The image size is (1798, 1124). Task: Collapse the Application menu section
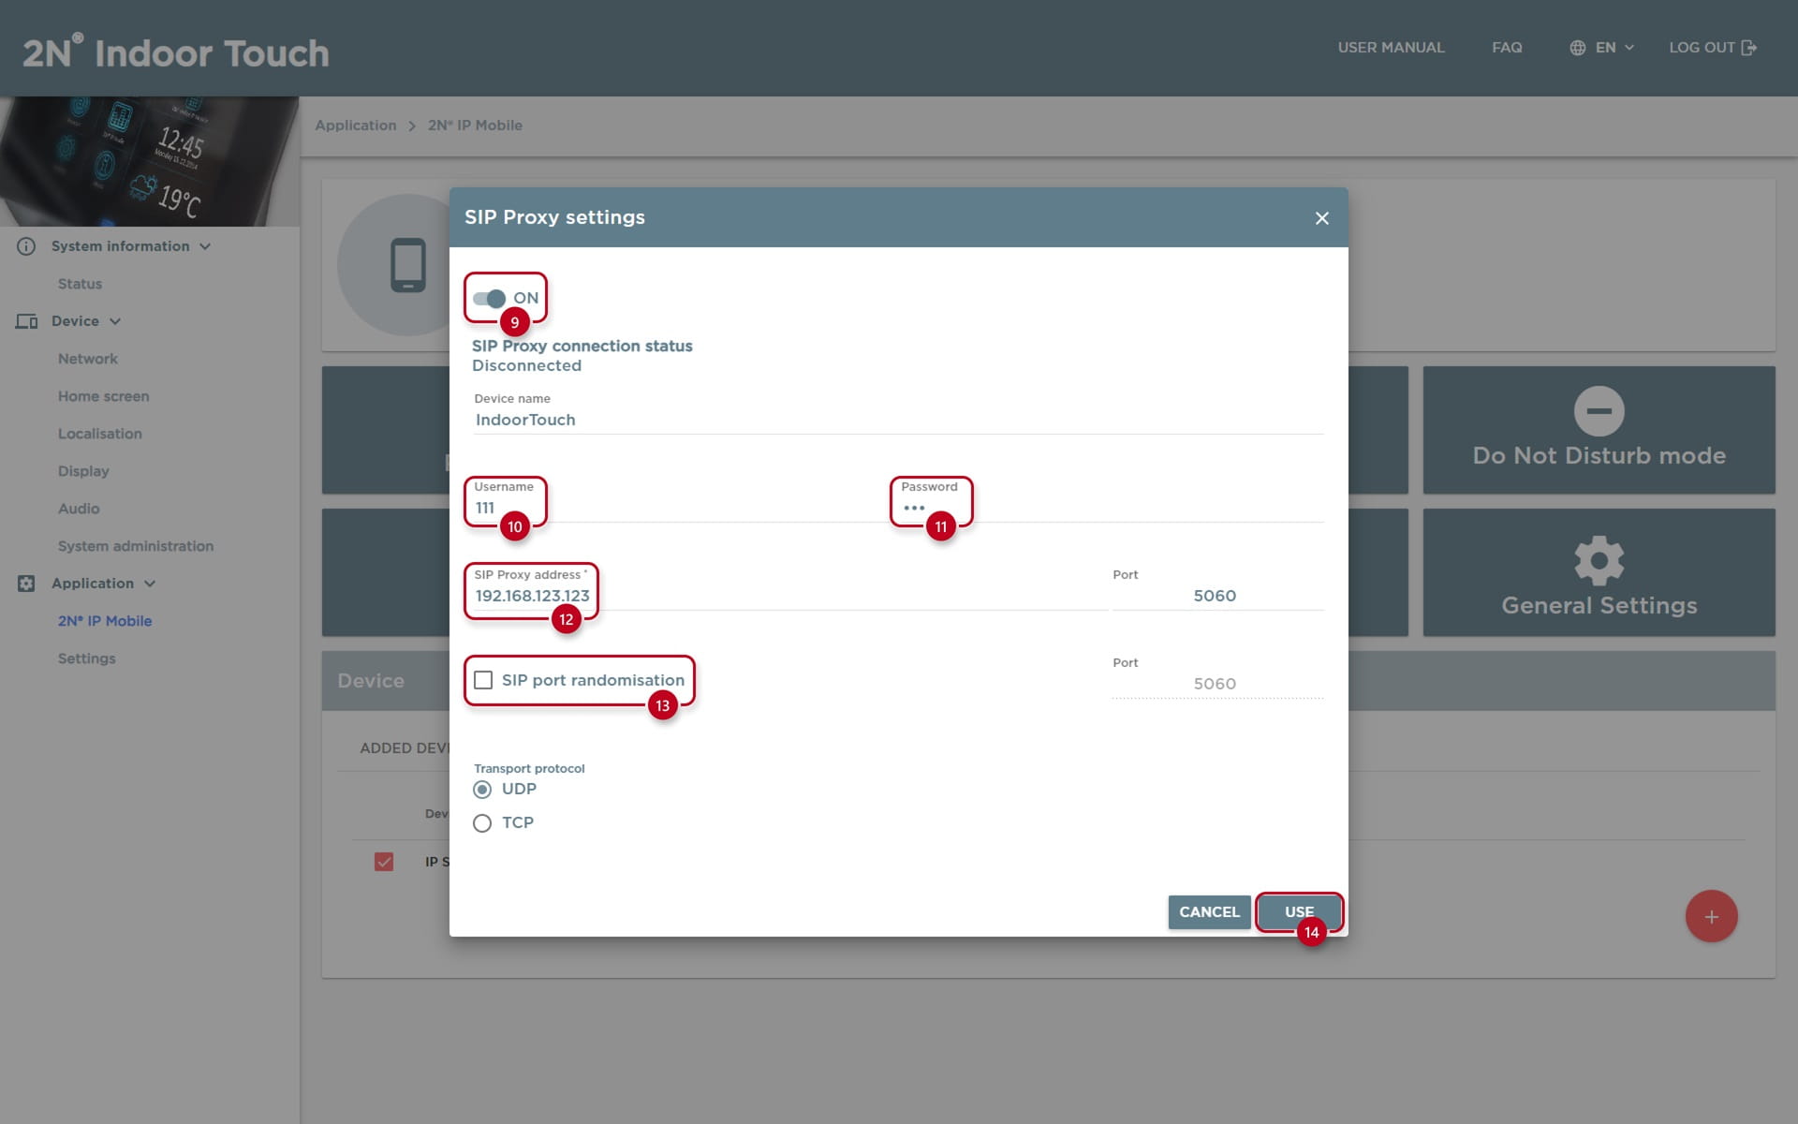[x=103, y=584]
